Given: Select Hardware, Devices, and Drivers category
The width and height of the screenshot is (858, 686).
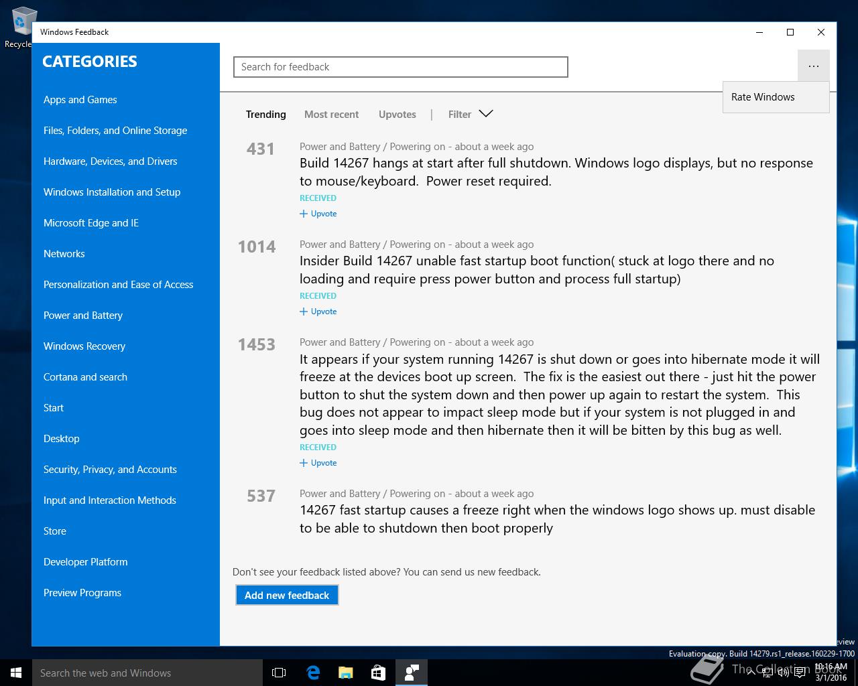Looking at the screenshot, I should click(110, 161).
